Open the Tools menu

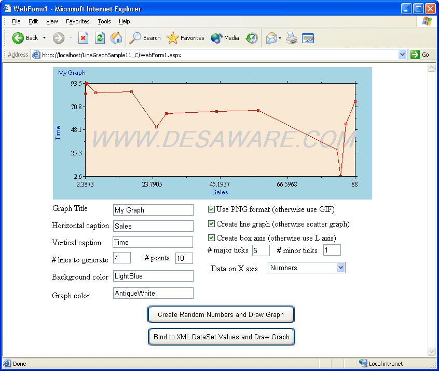104,21
